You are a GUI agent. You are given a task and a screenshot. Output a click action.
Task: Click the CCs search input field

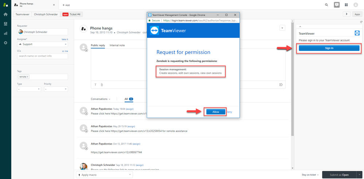click(x=43, y=56)
